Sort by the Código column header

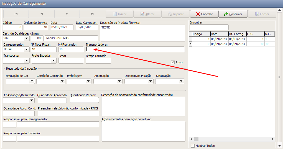coord(201,34)
